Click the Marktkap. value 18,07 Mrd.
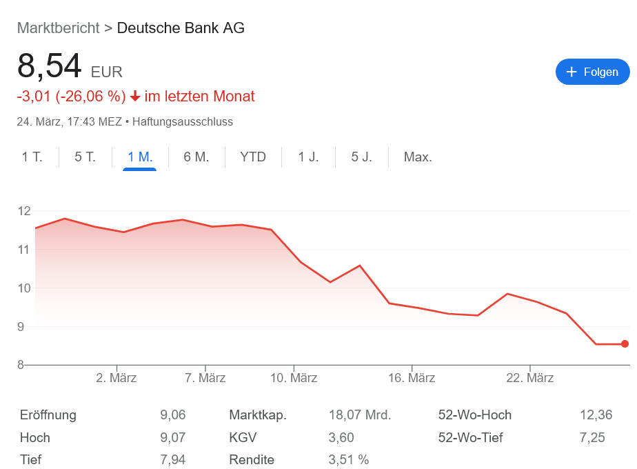This screenshot has width=637, height=469. pyautogui.click(x=360, y=415)
